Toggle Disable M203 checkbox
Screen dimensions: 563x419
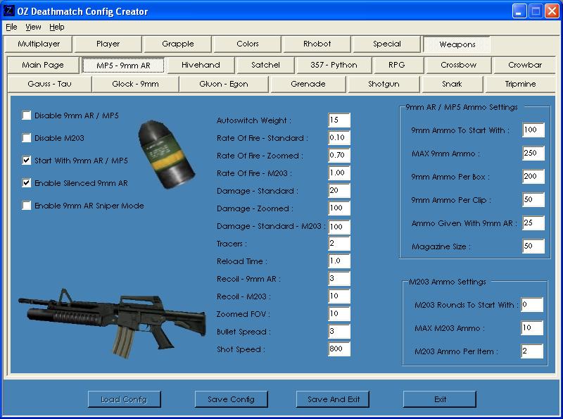point(26,138)
